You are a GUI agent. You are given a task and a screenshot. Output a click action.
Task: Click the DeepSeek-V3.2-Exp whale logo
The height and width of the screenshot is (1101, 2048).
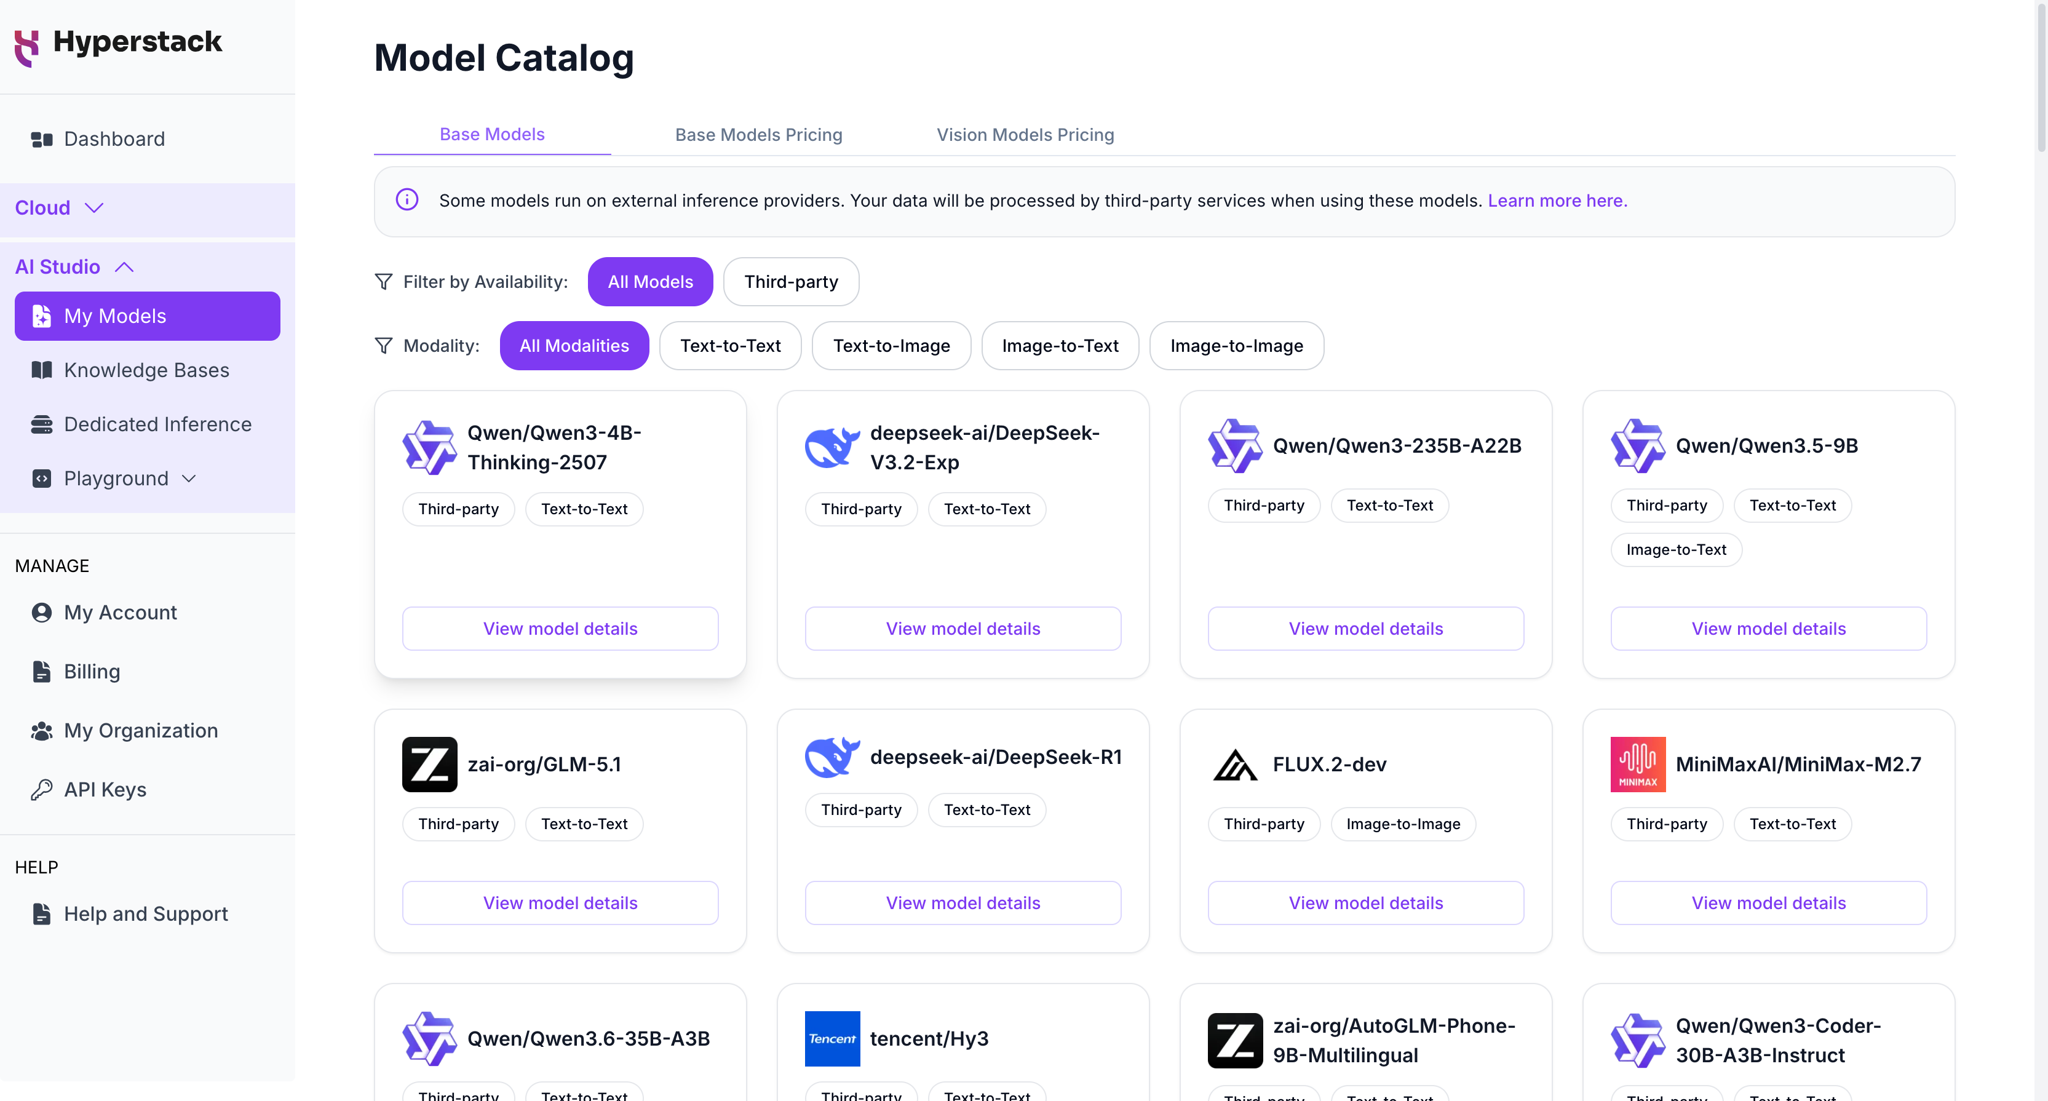click(x=832, y=448)
